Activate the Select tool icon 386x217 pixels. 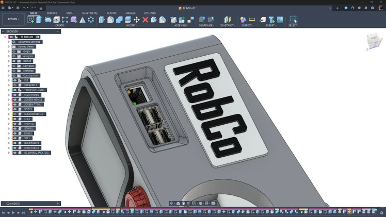pos(293,20)
